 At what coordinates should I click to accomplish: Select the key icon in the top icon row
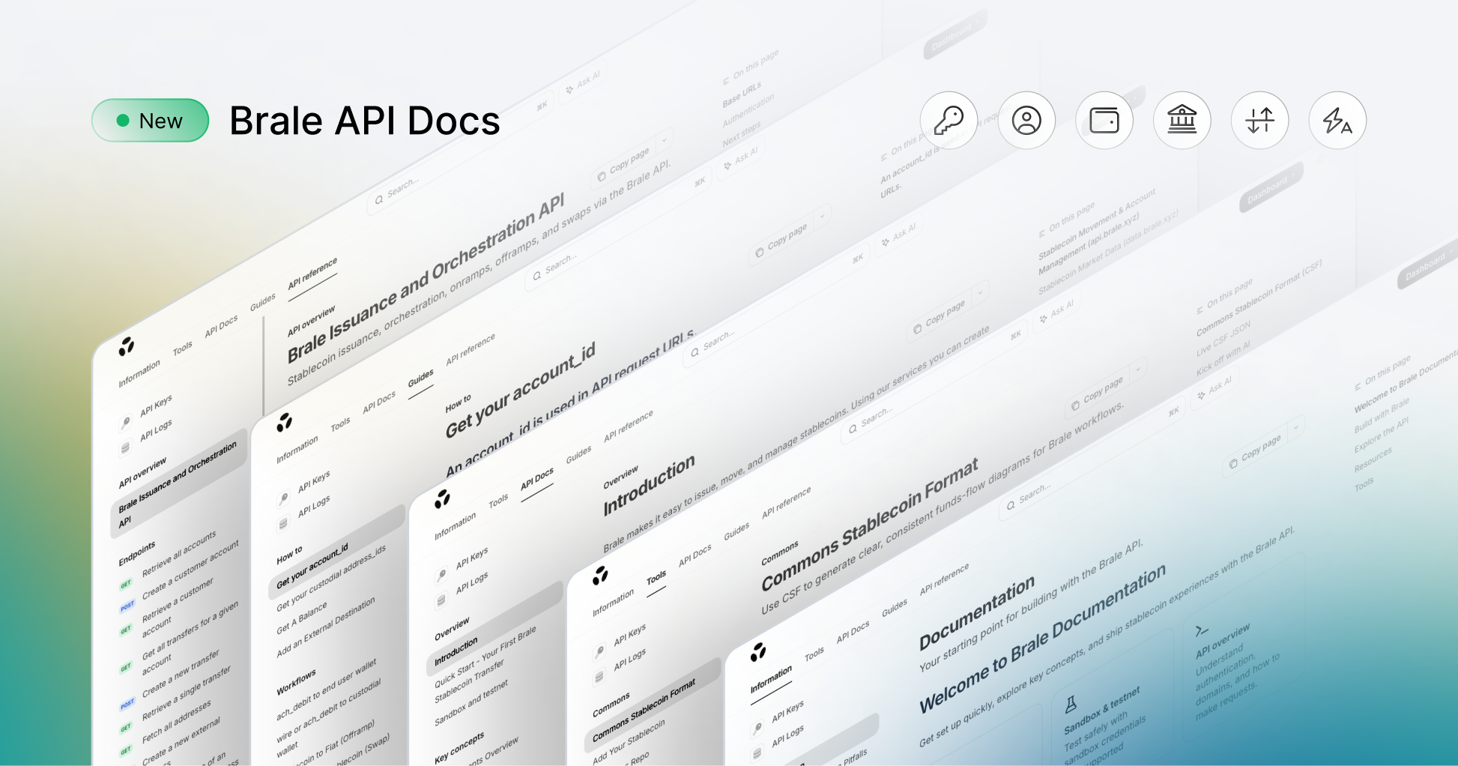point(949,120)
